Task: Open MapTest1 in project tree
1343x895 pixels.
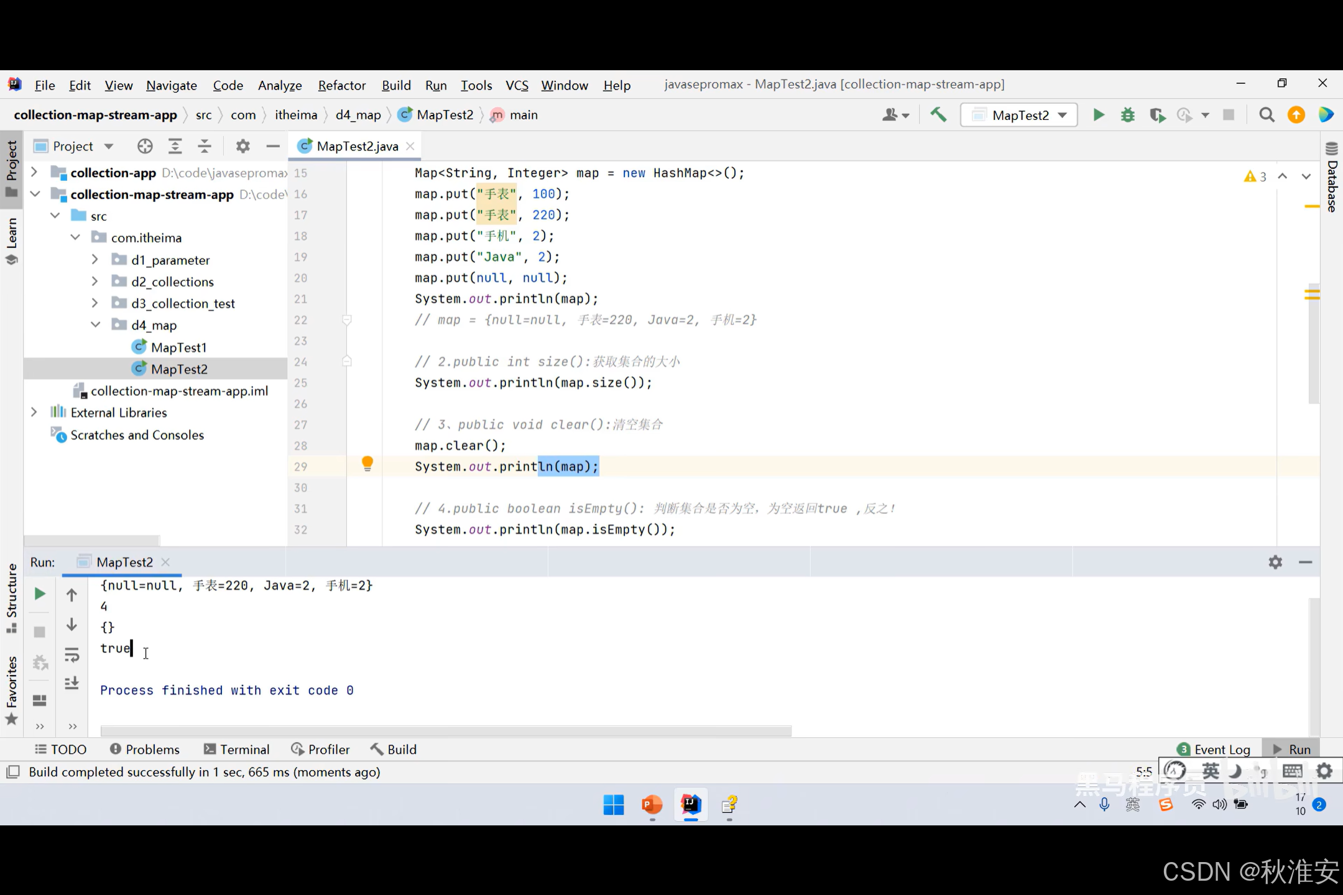Action: pyautogui.click(x=178, y=347)
